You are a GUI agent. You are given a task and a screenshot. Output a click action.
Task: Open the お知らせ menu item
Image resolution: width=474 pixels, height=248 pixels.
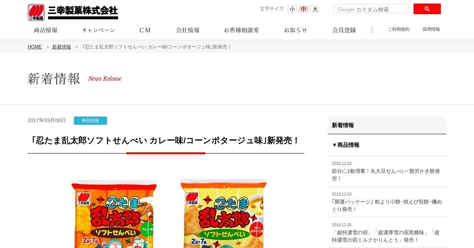[295, 30]
